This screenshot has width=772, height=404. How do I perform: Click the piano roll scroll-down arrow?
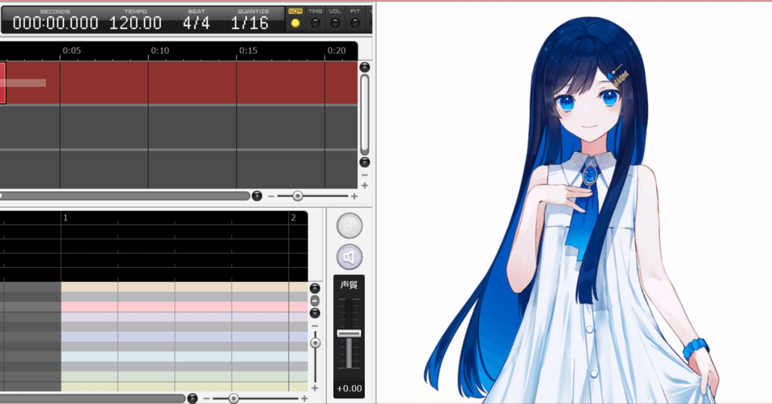pos(315,313)
